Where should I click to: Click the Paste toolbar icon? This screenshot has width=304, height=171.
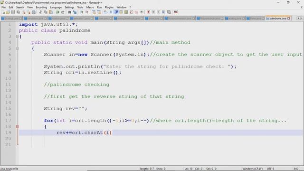click(x=51, y=12)
